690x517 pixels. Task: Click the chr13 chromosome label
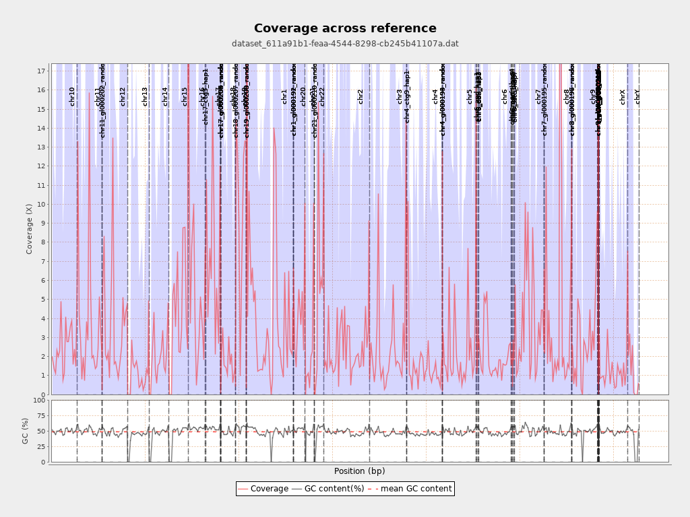point(145,96)
